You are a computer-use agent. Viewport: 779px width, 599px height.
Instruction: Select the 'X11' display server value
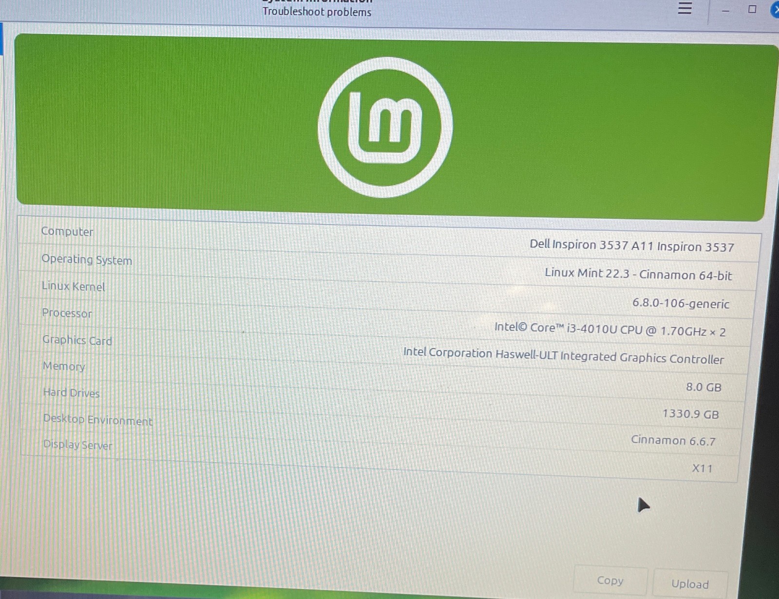point(702,468)
